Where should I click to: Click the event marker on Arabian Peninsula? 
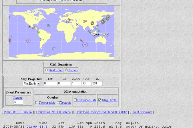point(77,25)
